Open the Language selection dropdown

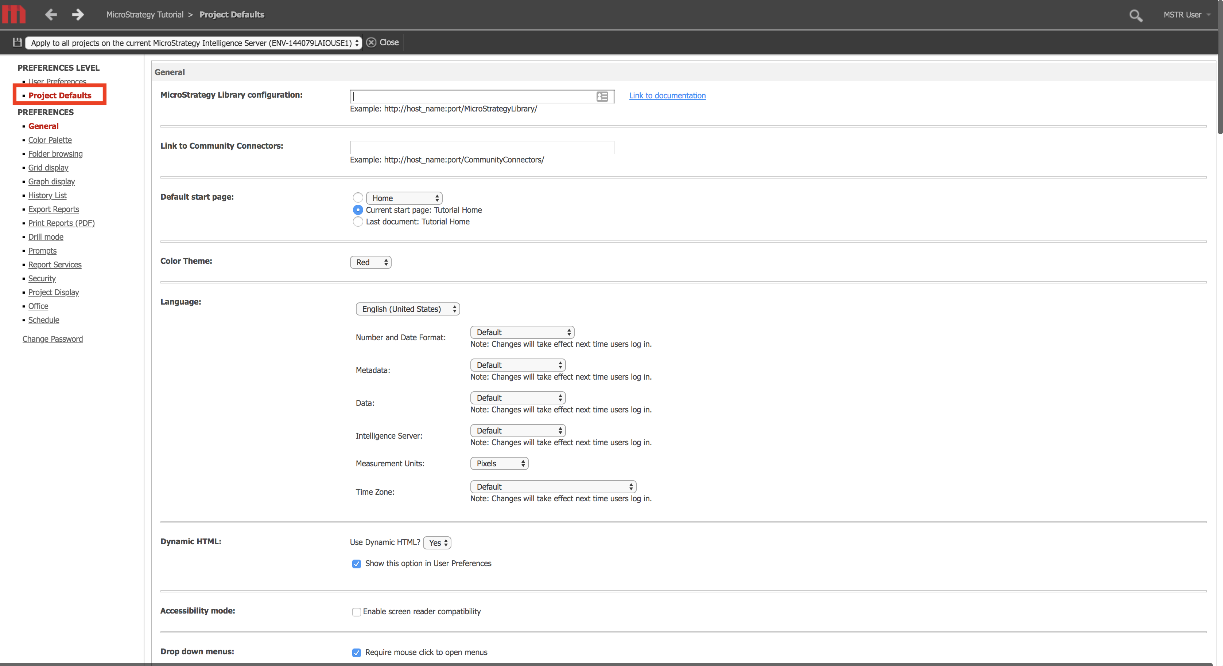click(x=407, y=309)
